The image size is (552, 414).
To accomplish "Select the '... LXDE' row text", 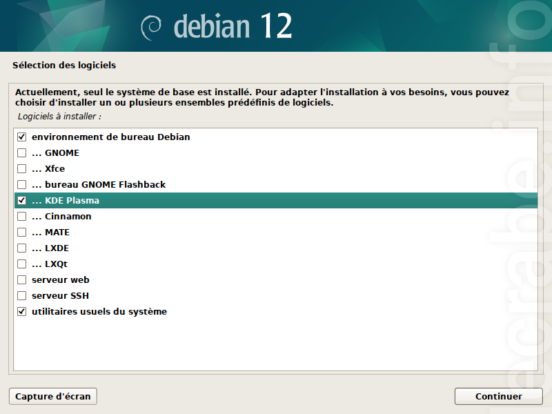I will pyautogui.click(x=50, y=248).
